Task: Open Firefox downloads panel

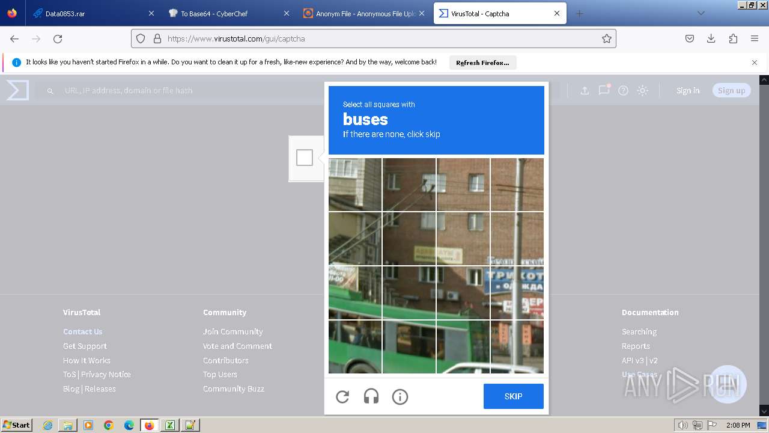Action: click(x=711, y=38)
